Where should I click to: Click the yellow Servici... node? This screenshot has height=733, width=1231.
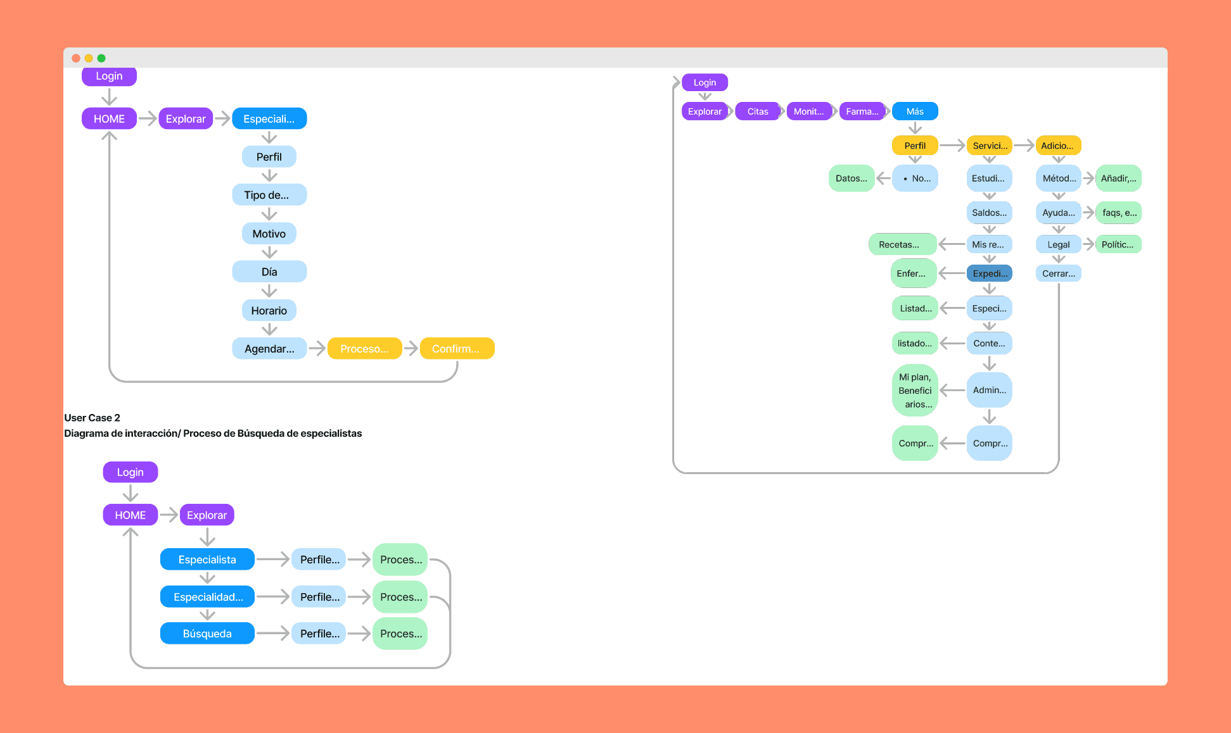(989, 146)
